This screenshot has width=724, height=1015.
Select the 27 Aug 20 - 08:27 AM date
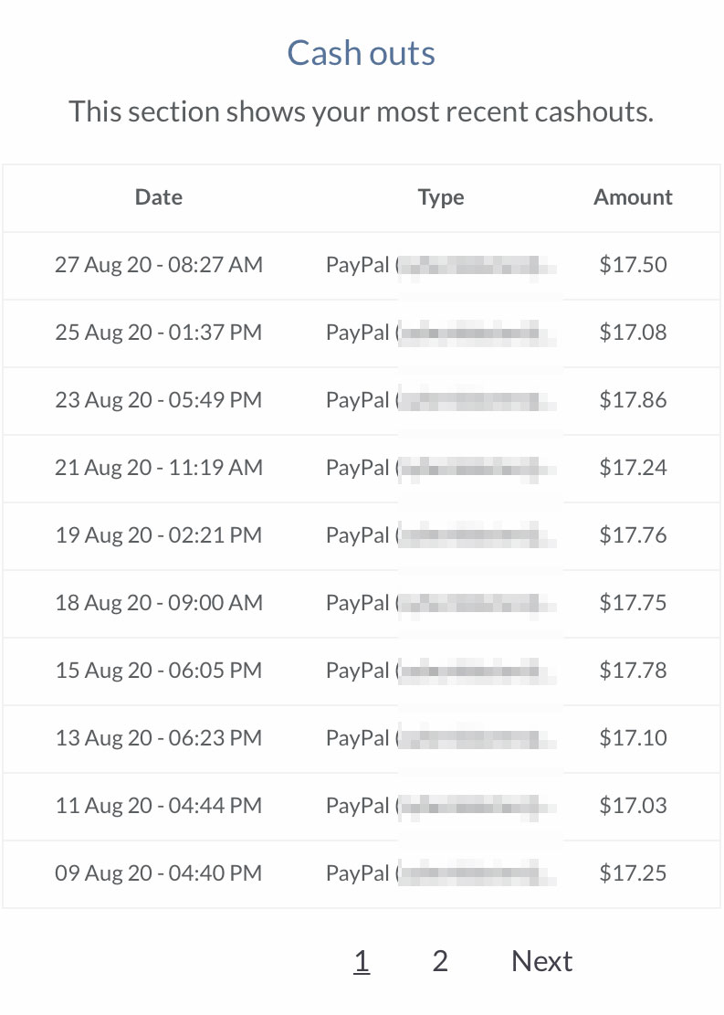pos(159,265)
